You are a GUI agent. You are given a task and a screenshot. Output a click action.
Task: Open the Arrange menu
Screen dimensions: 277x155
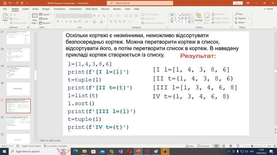coord(198,18)
